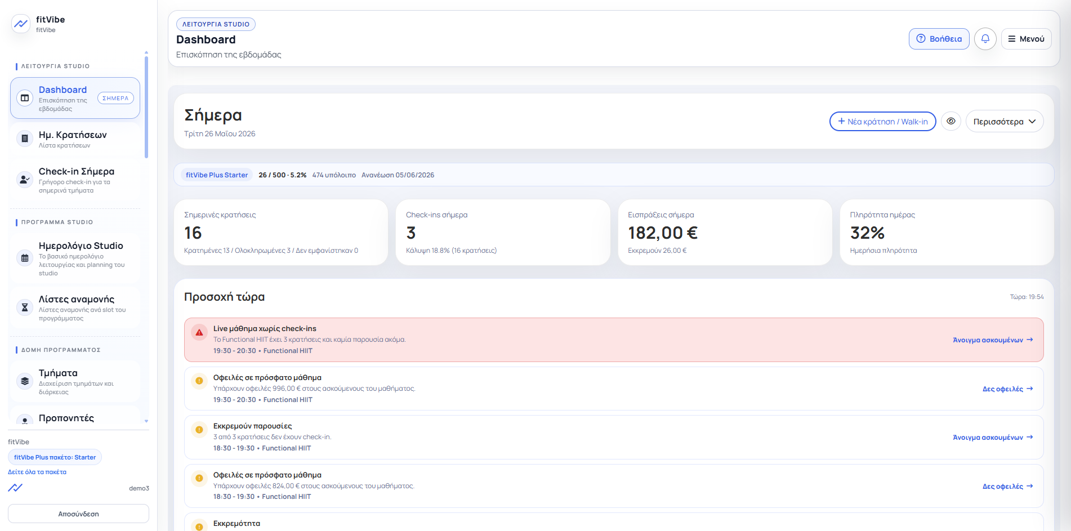
Task: Open notifications with the bell icon
Action: [985, 39]
